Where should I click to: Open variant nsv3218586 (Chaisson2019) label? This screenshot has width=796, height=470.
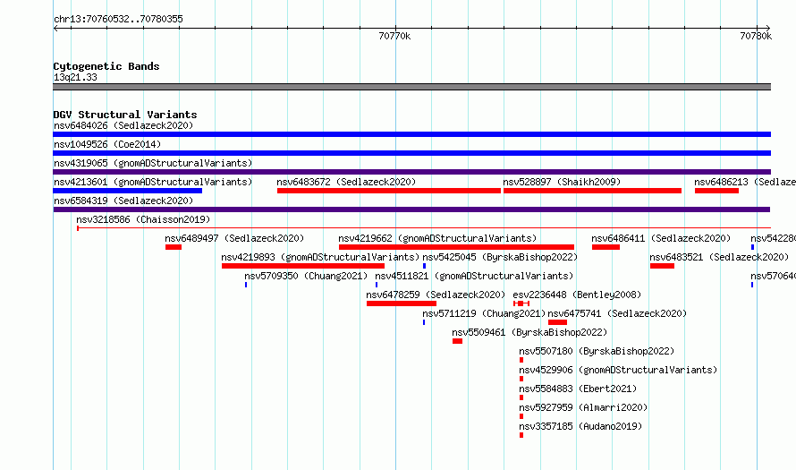tap(143, 219)
